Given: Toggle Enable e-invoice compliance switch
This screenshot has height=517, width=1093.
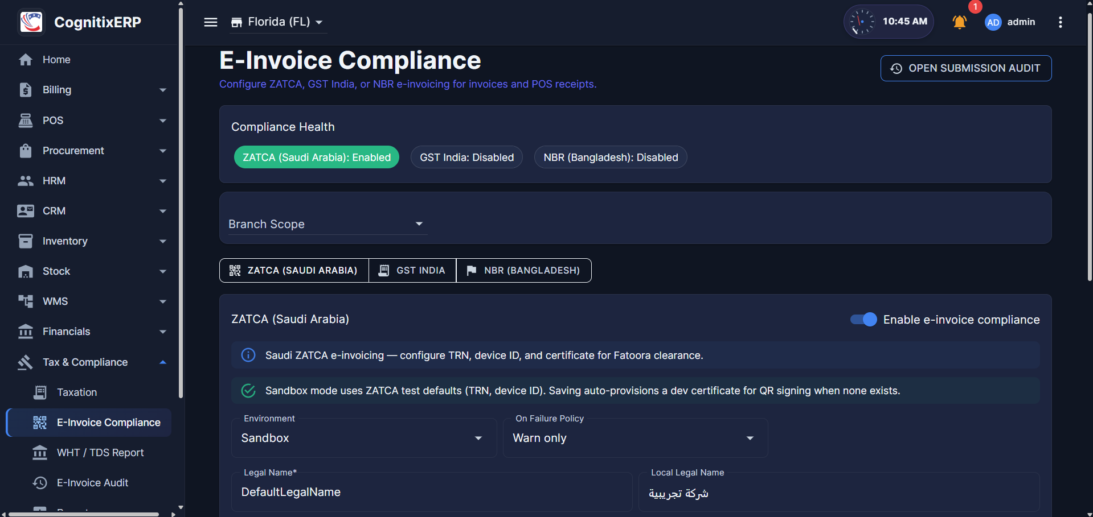Looking at the screenshot, I should [x=863, y=320].
